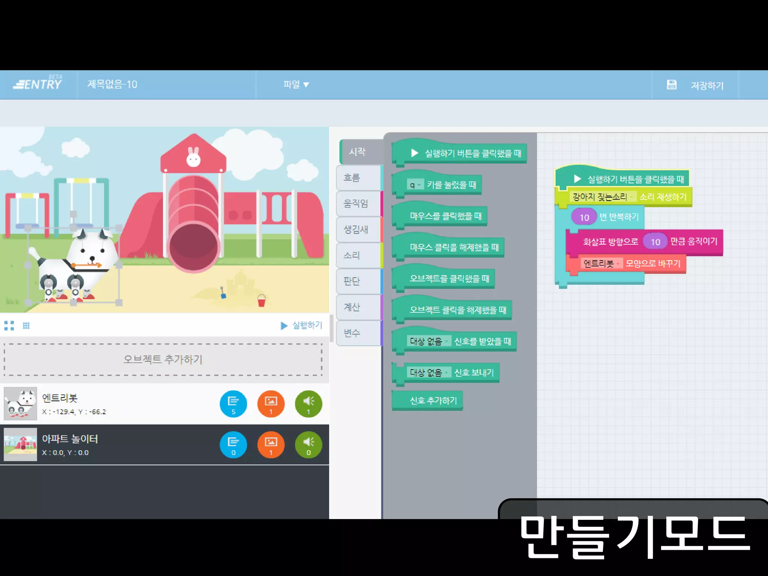This screenshot has width=768, height=576.
Task: Toggle the stage coordinate grid
Action: pos(26,325)
